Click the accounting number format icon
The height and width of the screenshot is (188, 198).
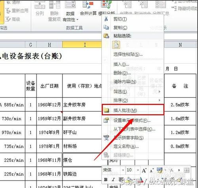point(160,170)
